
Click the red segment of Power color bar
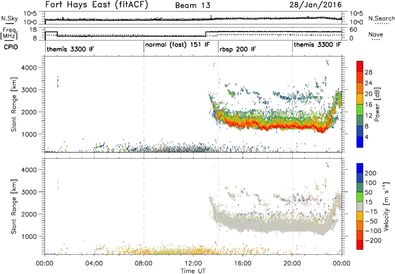click(x=360, y=66)
